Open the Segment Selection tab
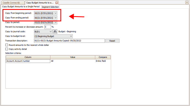The width and height of the screenshot is (190, 106). pyautogui.click(x=50, y=7)
